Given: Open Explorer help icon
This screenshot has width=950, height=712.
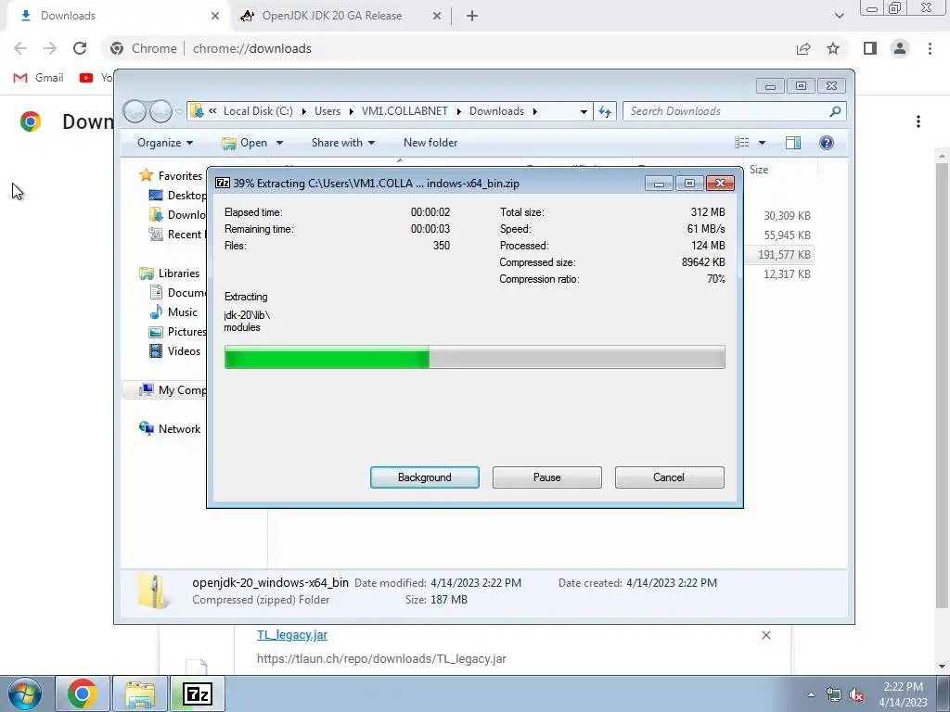Looking at the screenshot, I should coord(826,143).
